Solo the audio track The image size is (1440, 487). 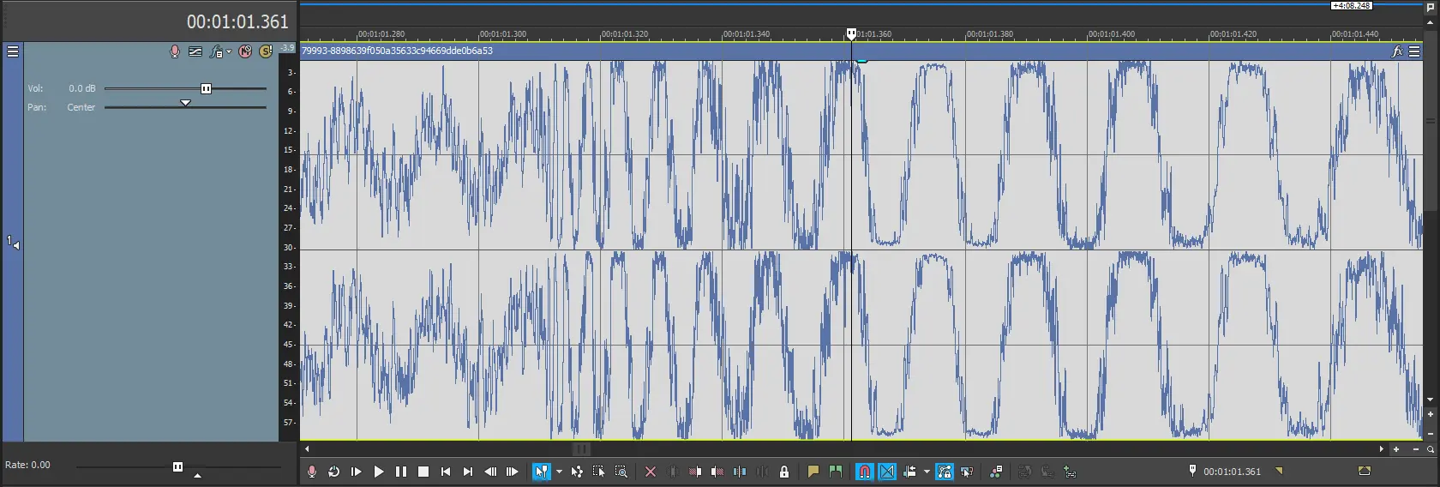(x=266, y=51)
